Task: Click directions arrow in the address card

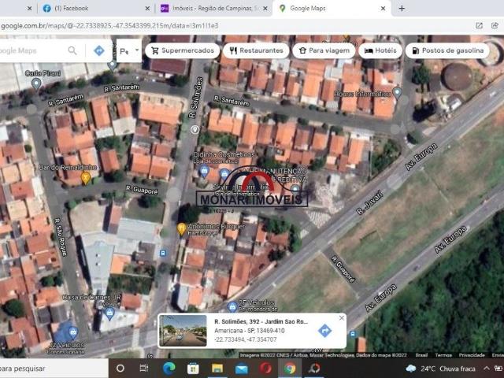Action: (324, 331)
